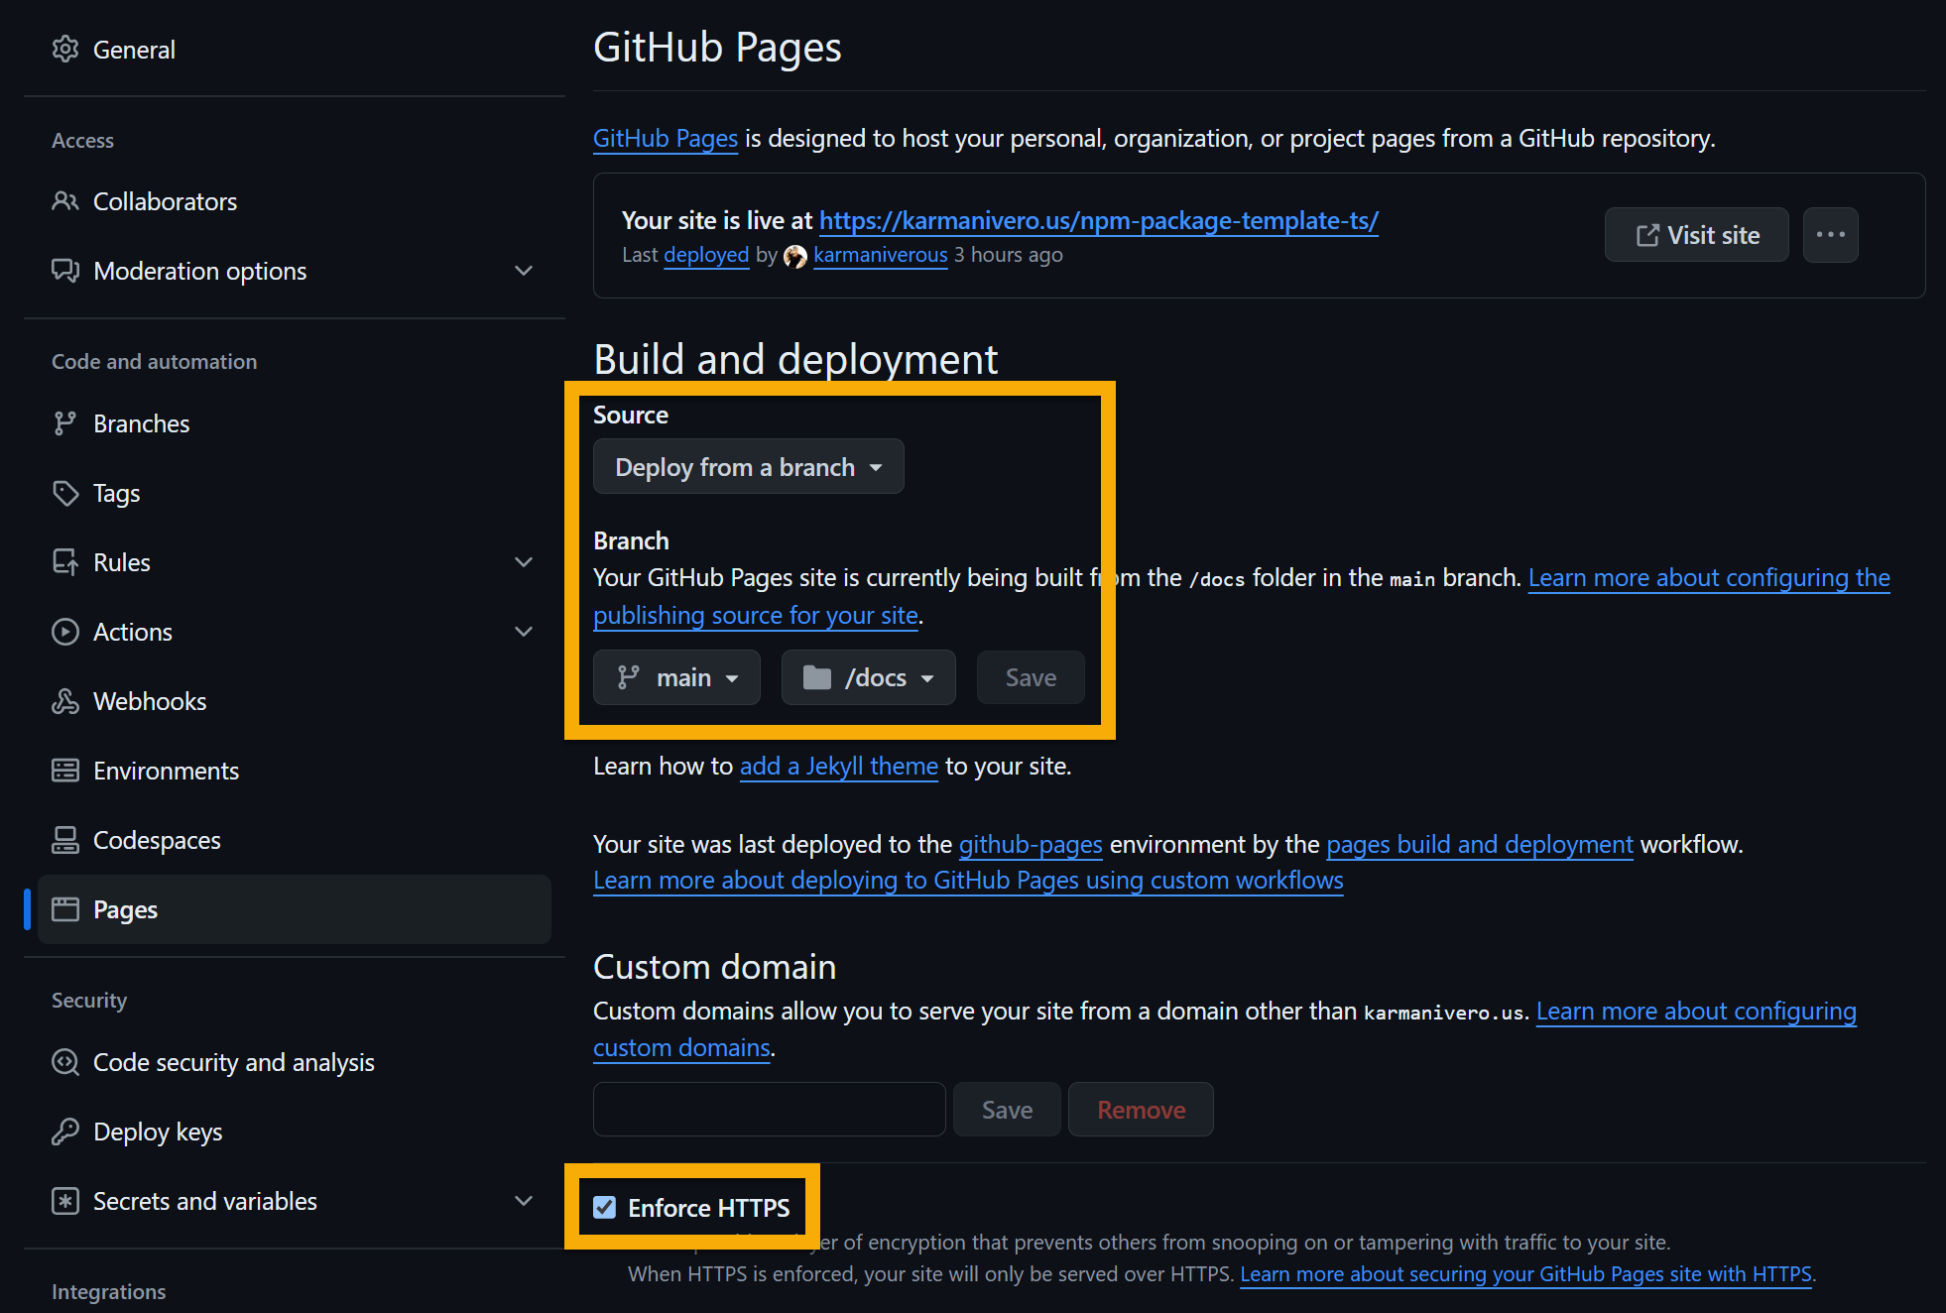Click the Codespaces icon

[65, 840]
